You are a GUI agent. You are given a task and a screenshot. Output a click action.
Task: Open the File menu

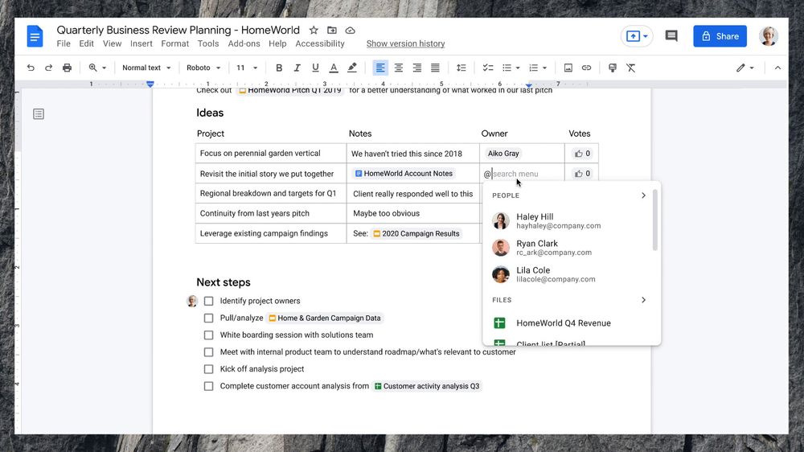point(64,43)
